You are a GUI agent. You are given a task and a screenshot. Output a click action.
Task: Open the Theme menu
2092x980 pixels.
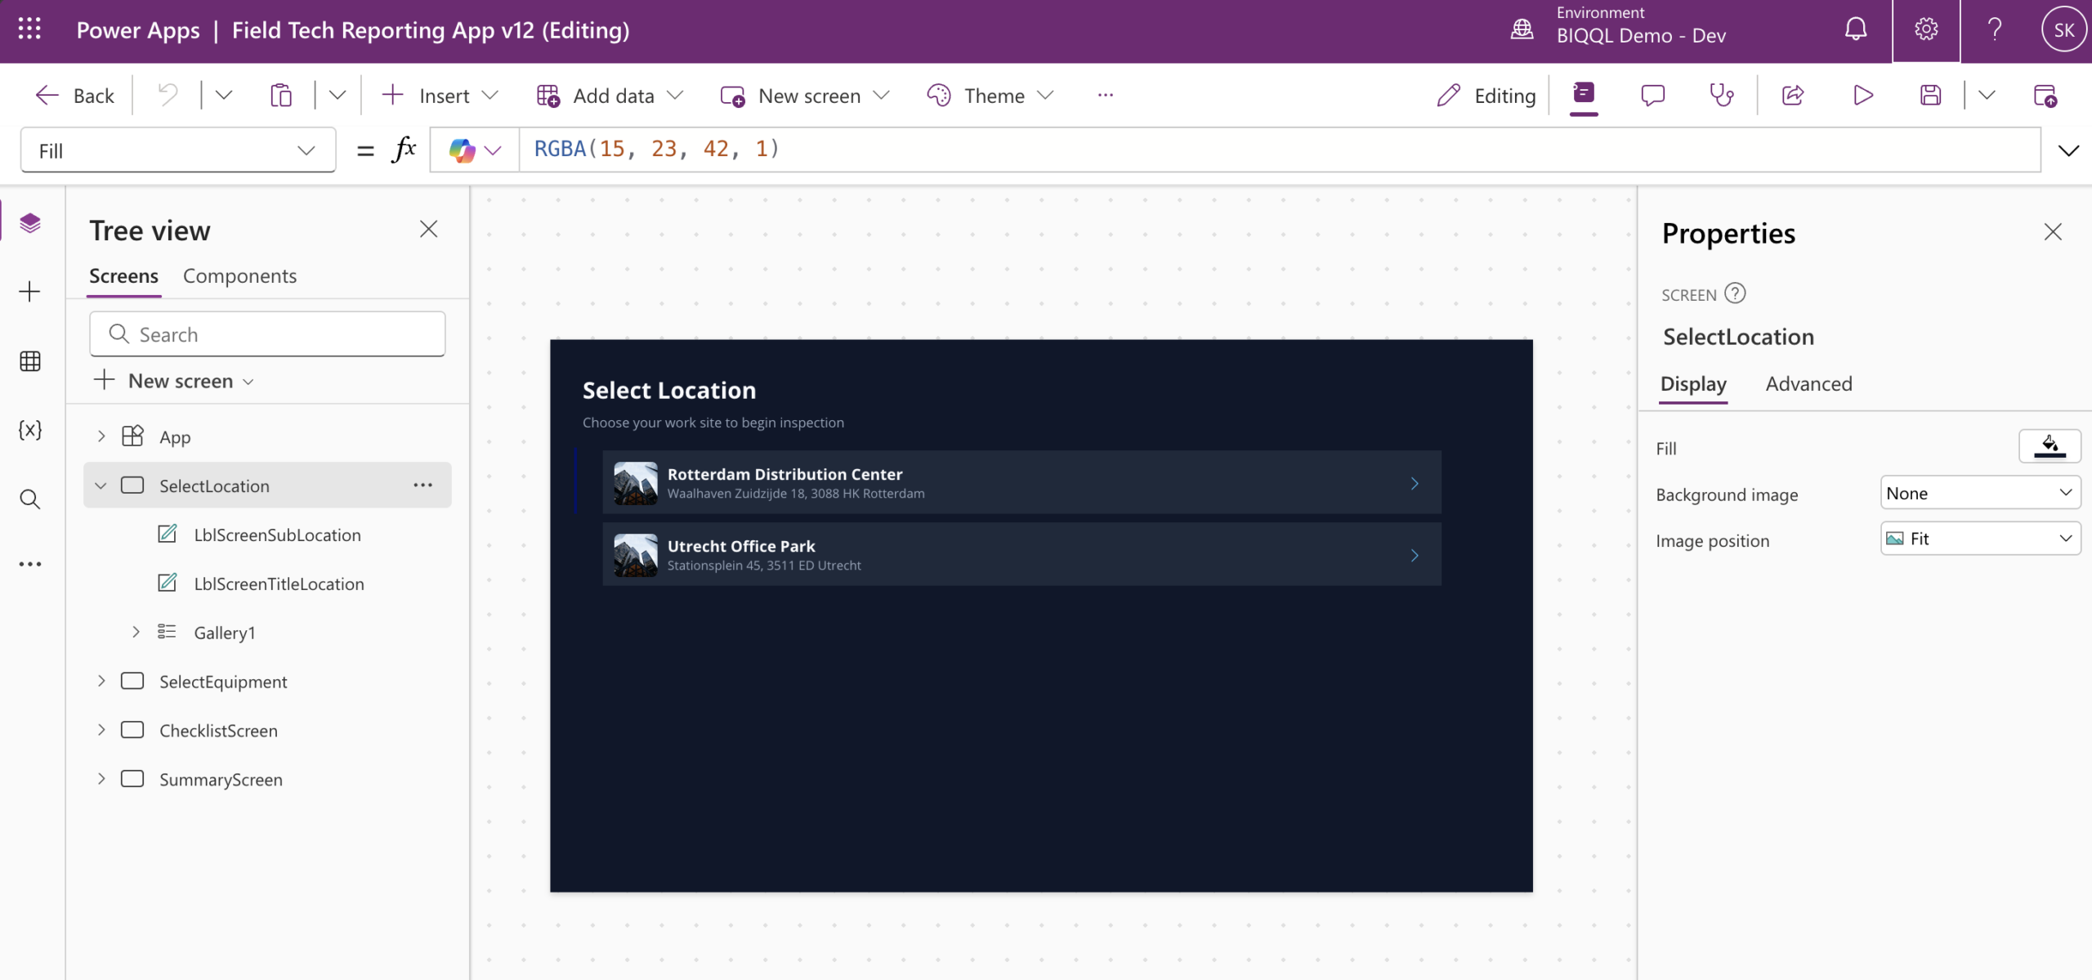pos(990,96)
